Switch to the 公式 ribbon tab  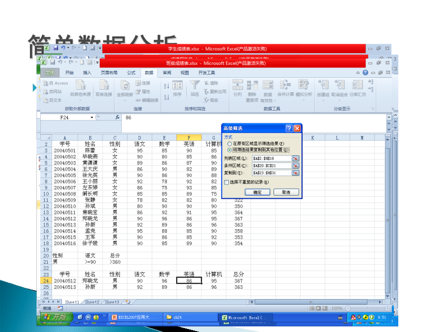point(131,72)
